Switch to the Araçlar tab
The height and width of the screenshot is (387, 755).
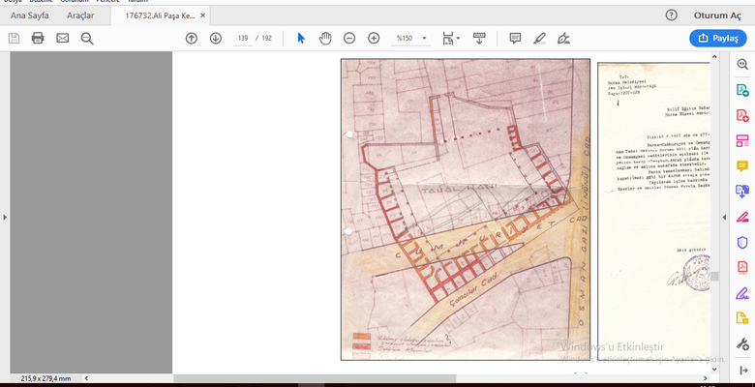pos(79,15)
